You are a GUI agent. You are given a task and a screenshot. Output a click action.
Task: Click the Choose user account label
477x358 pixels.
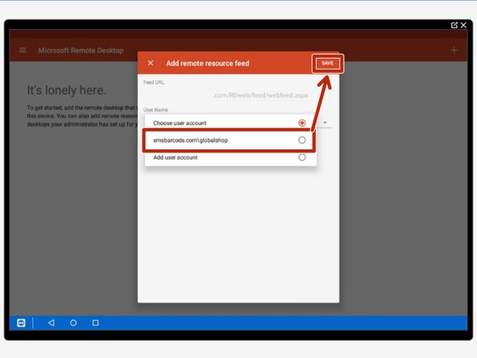[180, 123]
